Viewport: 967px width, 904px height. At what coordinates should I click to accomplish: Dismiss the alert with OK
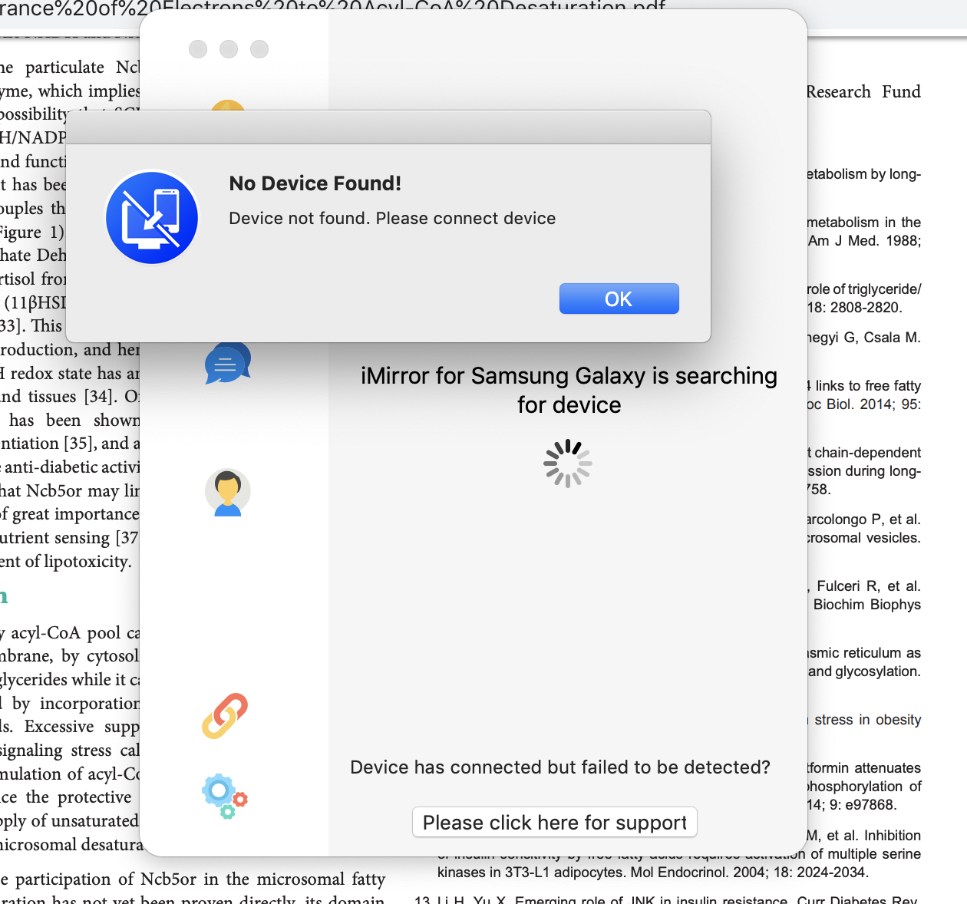pyautogui.click(x=619, y=299)
